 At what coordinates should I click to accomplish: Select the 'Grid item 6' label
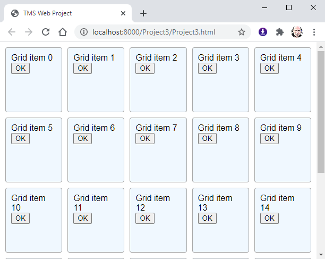(94, 128)
